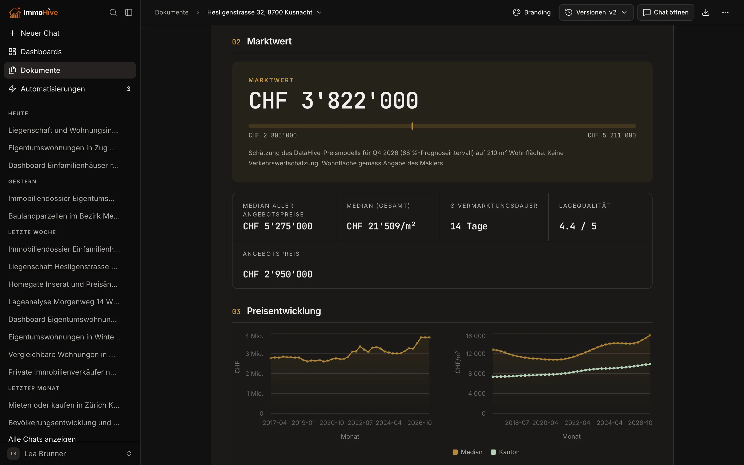Toggle the Kanton legend swatch
Screen dimensions: 744x465
coord(493,452)
